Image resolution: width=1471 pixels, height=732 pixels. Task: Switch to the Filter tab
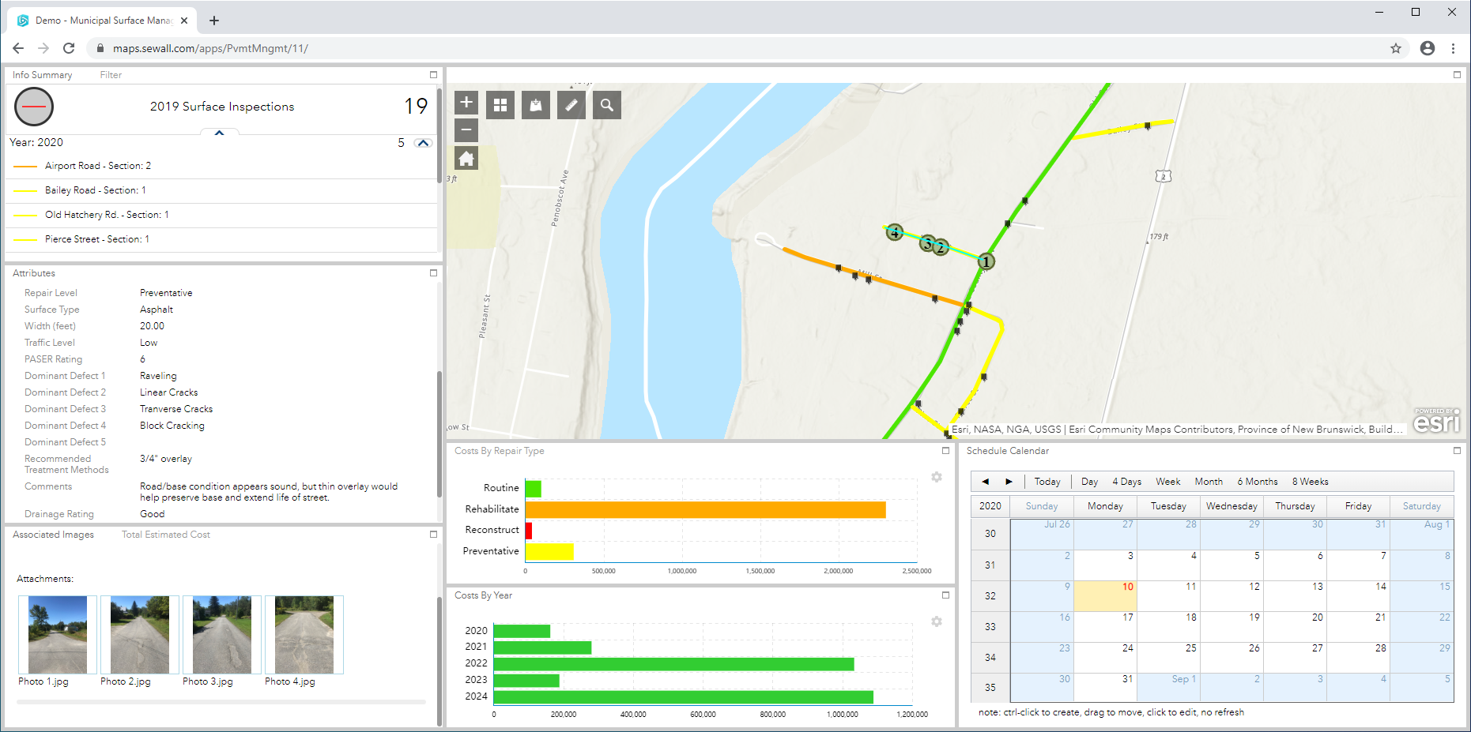point(110,74)
